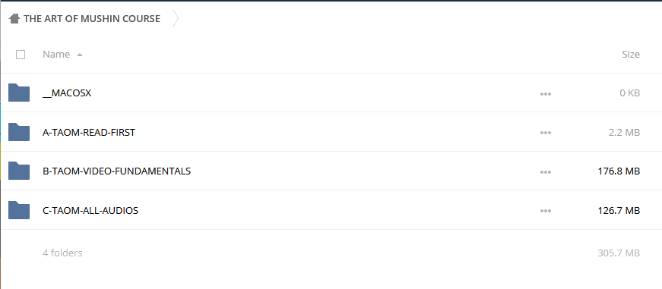
Task: Click the home icon in the breadcrumb
Action: click(x=14, y=18)
